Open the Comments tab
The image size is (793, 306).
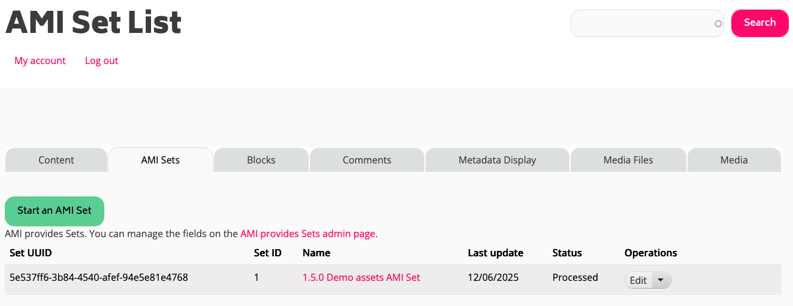pos(367,160)
